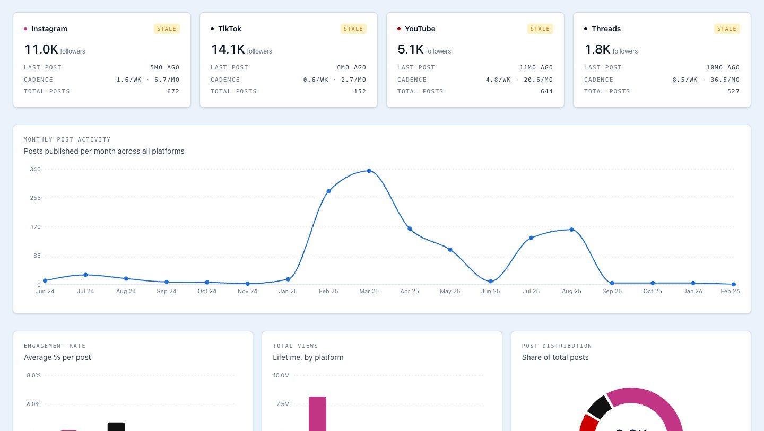This screenshot has width=764, height=431.
Task: Click the "Monthly Post Activity" heading
Action: 67,139
